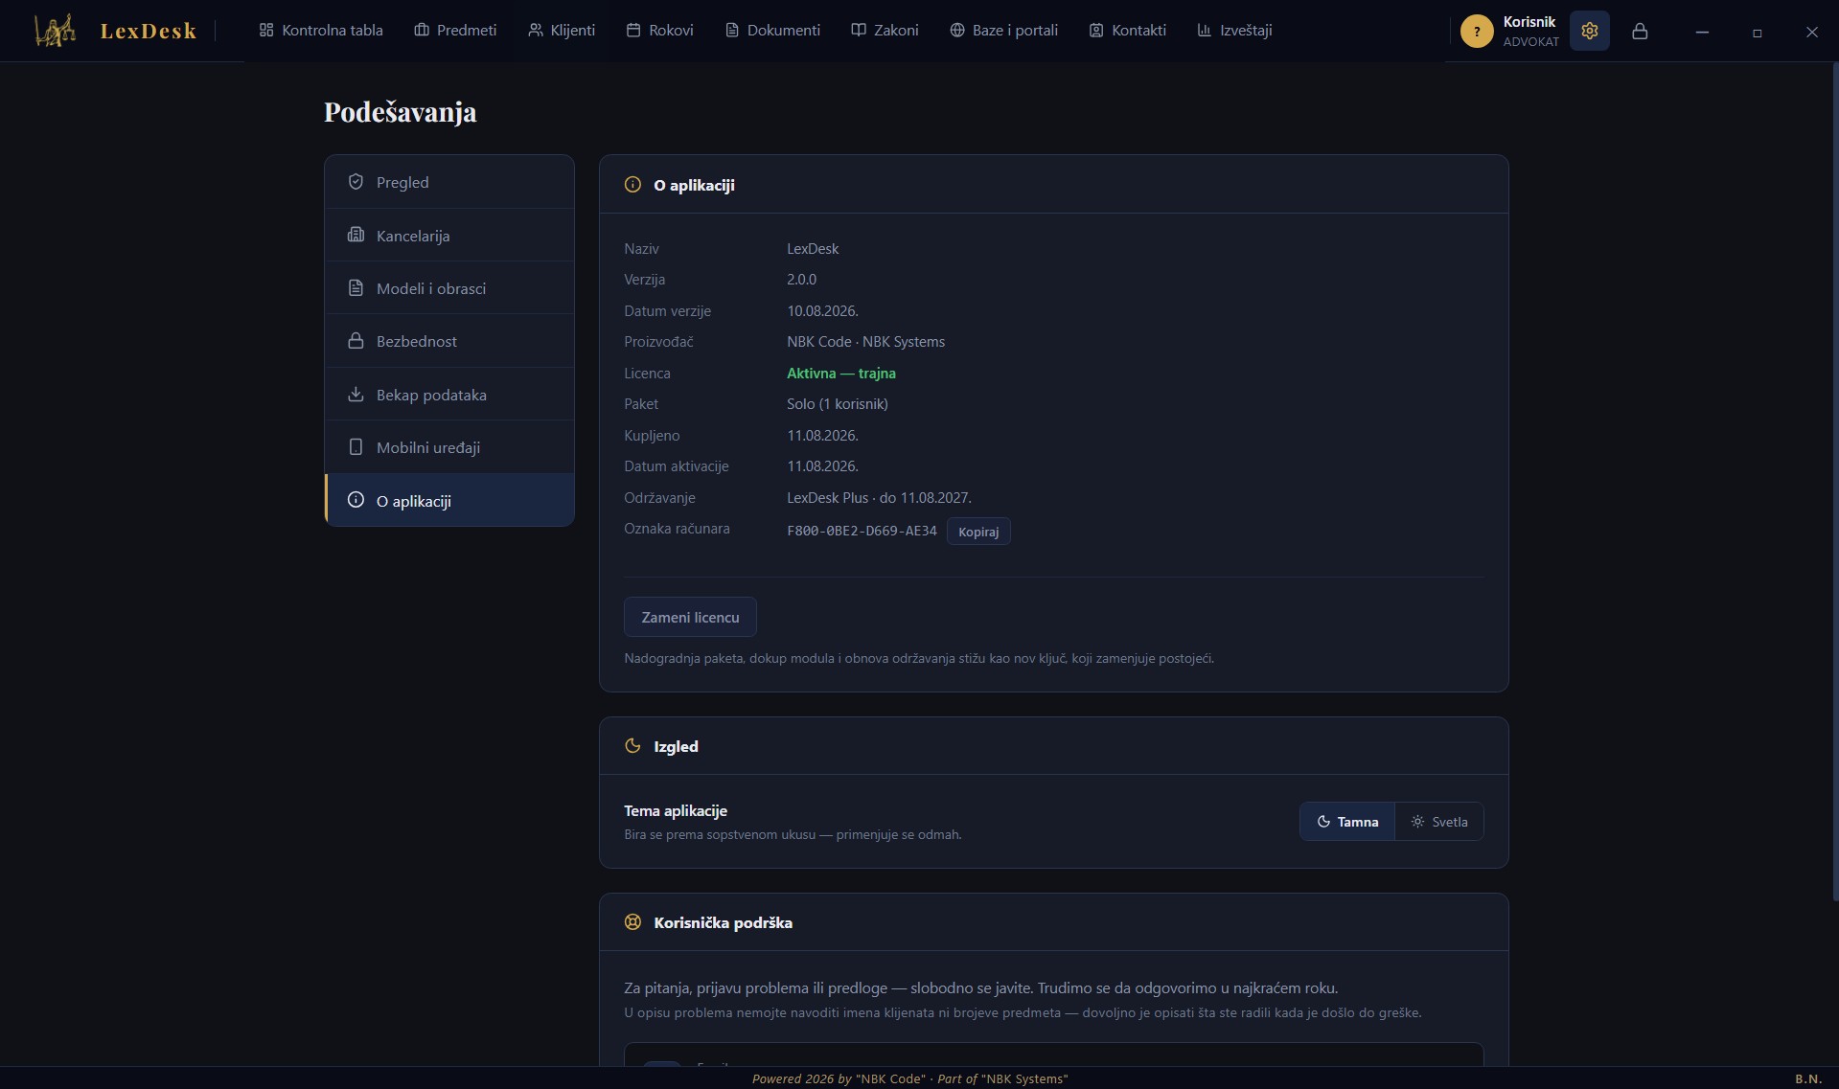Click the info icon in O aplikaciji header
This screenshot has width=1839, height=1089.
(x=632, y=185)
